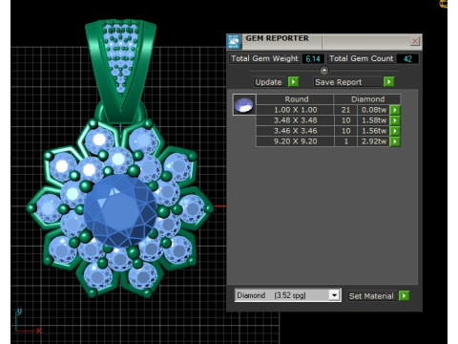The height and width of the screenshot is (344, 458).
Task: Click the Total Gem Count label
Action: point(362,58)
